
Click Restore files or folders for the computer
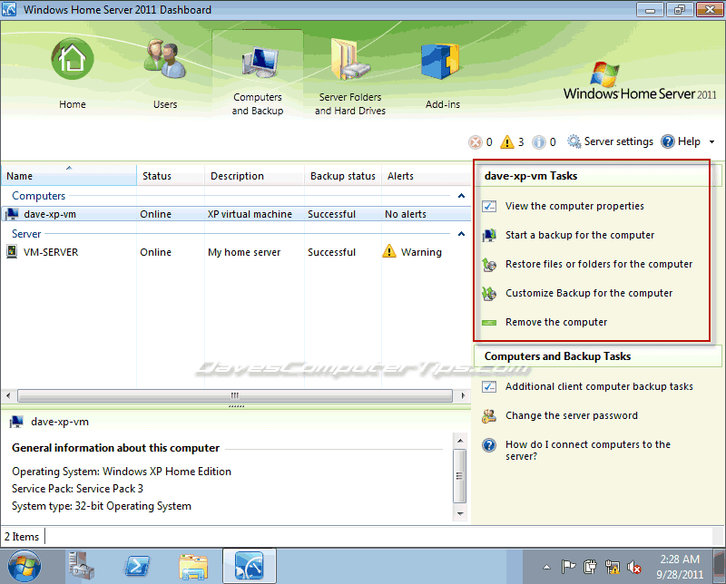click(x=599, y=264)
